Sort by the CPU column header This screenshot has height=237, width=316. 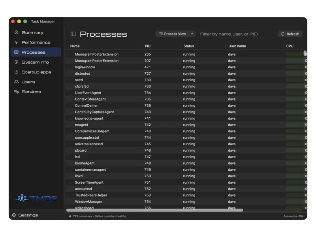pyautogui.click(x=290, y=46)
